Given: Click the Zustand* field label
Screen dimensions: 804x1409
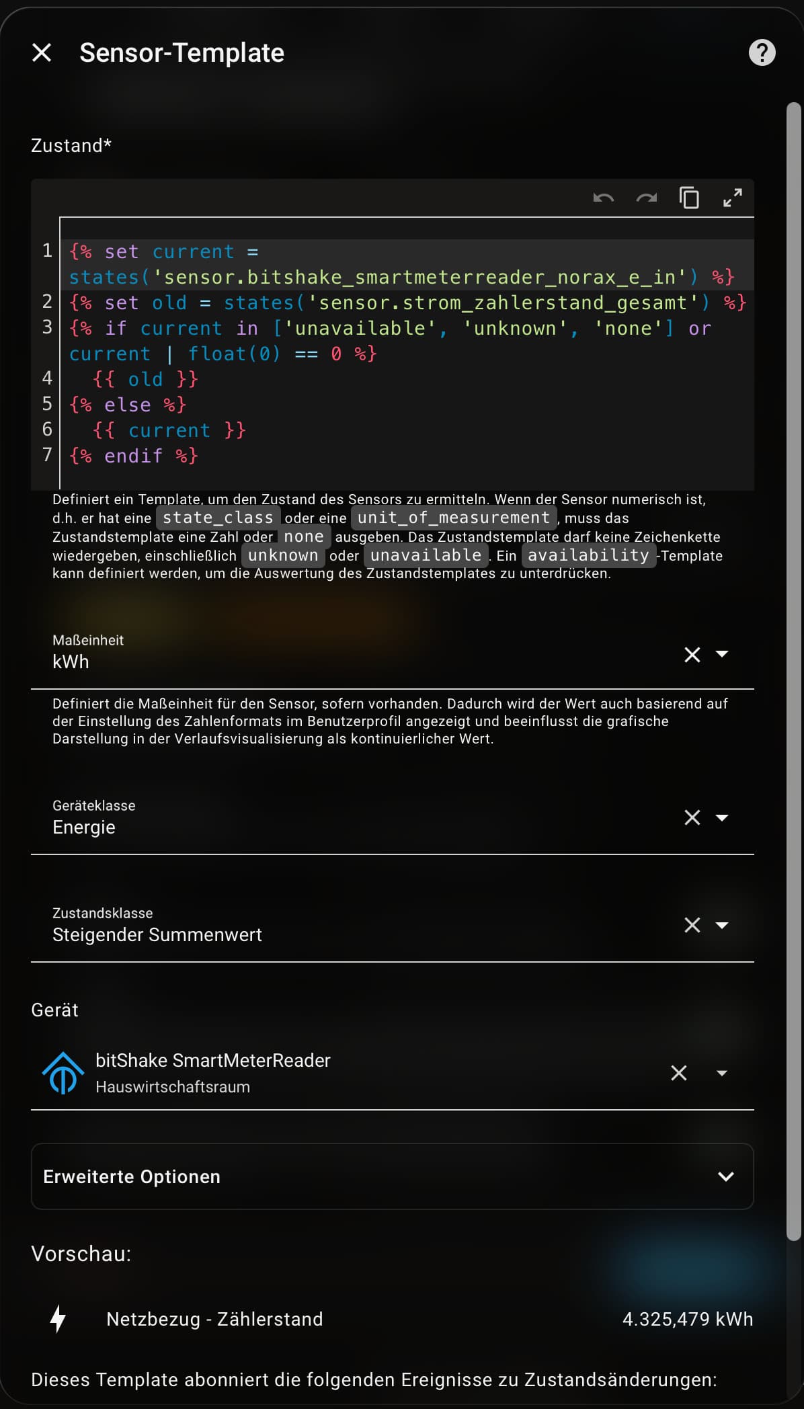Looking at the screenshot, I should [71, 145].
